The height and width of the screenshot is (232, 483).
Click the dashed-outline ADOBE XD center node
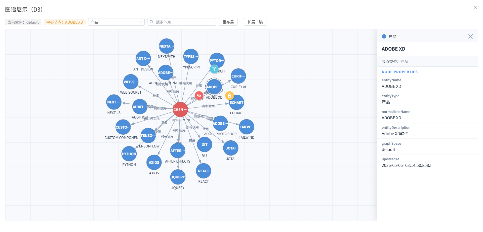(214, 87)
